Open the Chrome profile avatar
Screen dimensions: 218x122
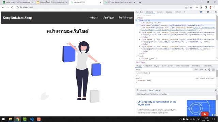tap(211, 7)
